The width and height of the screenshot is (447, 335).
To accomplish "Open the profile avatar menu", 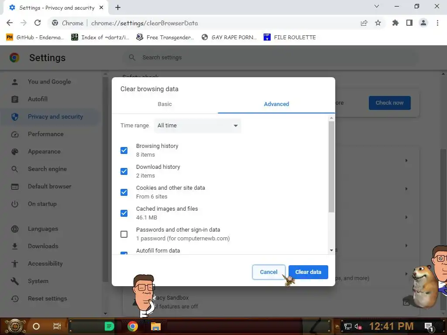I will [x=423, y=23].
